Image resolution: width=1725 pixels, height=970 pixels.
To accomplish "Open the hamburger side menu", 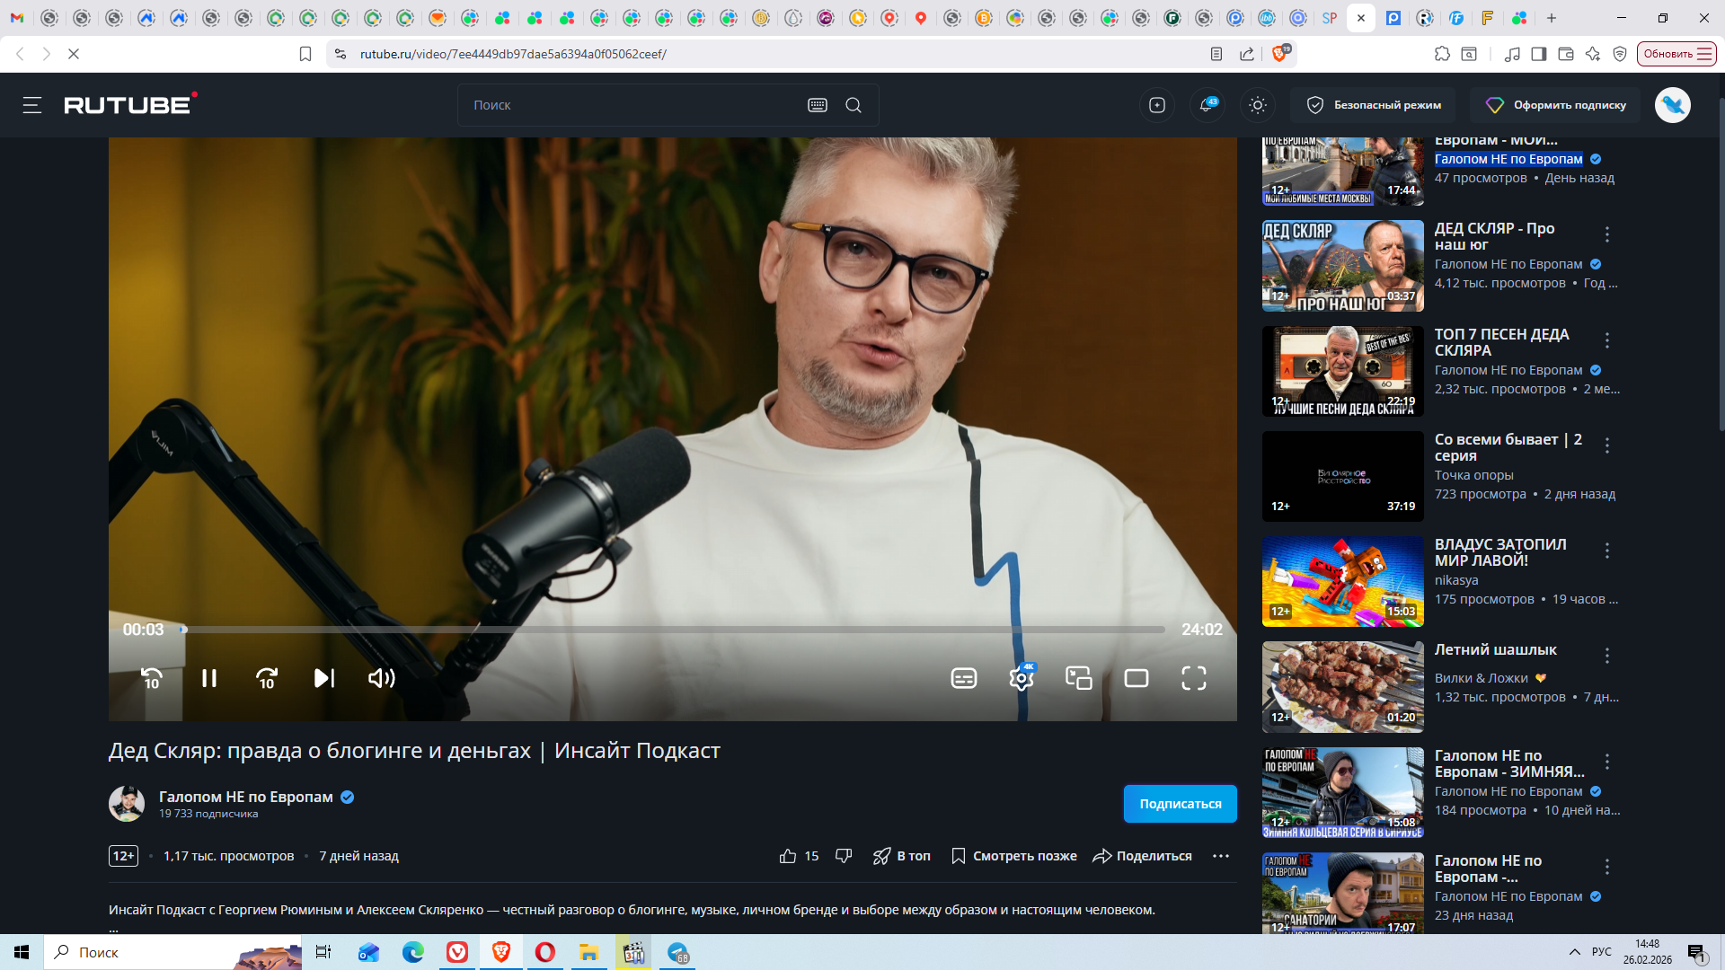I will pyautogui.click(x=32, y=105).
